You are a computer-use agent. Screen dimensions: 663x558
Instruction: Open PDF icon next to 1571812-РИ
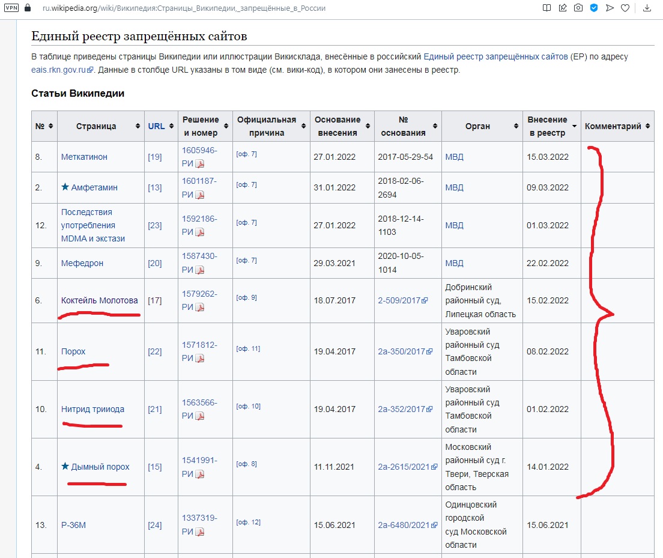point(199,359)
